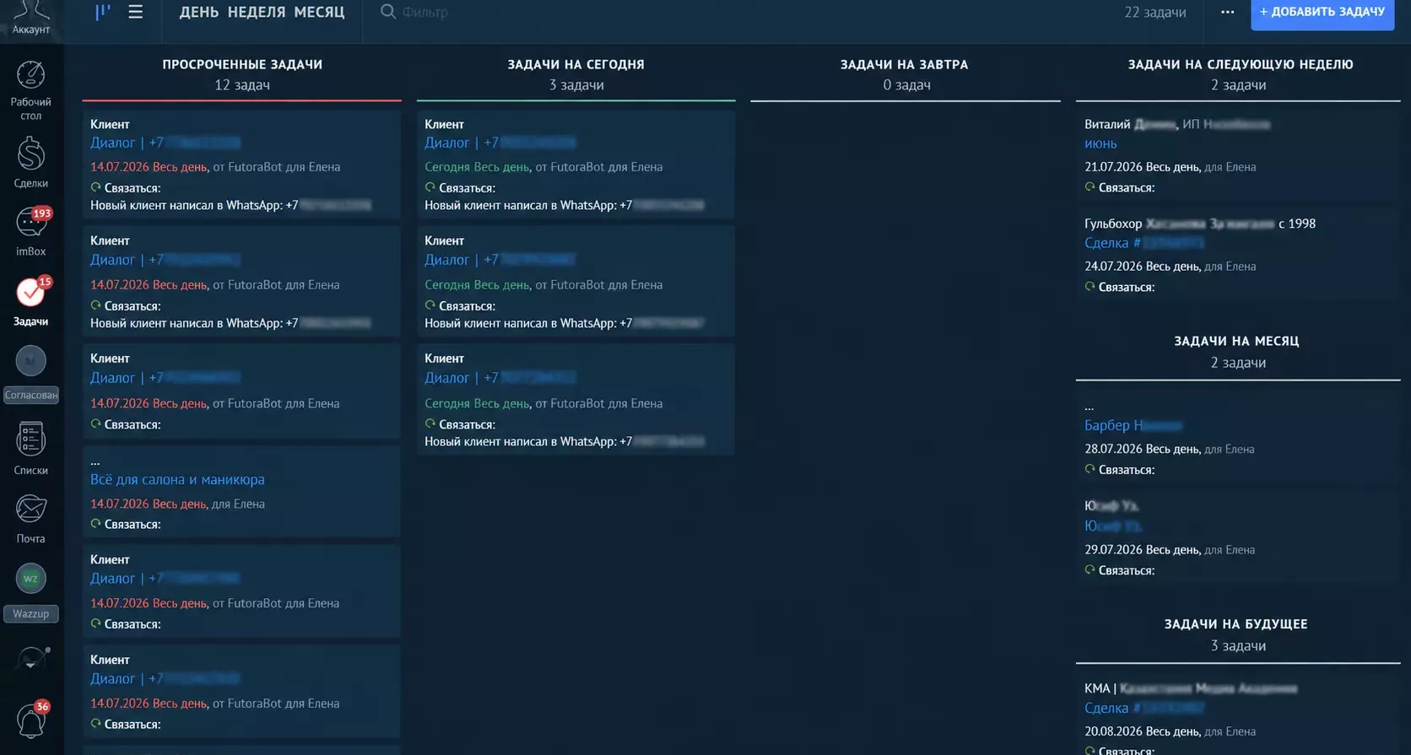This screenshot has height=755, width=1411.
Task: Open the Списки lists section
Action: click(30, 449)
